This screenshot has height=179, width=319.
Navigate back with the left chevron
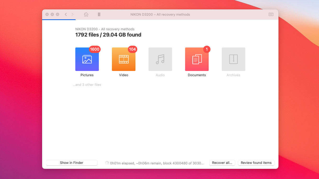[x=66, y=14]
